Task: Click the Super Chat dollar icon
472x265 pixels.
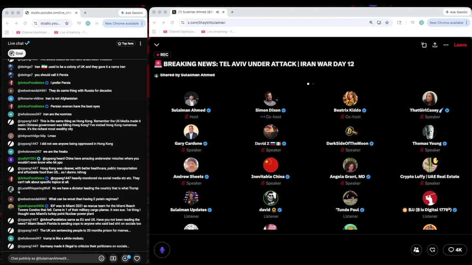Action: 113,258
